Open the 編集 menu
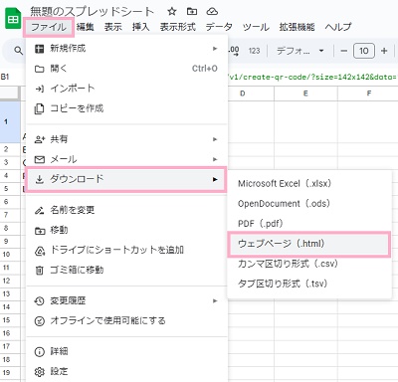Screen dimensions: 398x382 pyautogui.click(x=86, y=27)
